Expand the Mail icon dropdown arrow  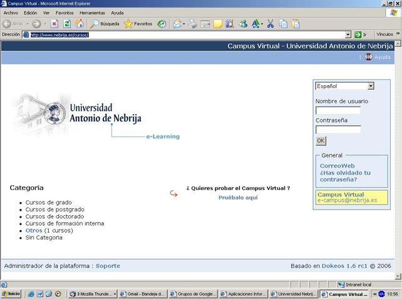click(x=184, y=24)
